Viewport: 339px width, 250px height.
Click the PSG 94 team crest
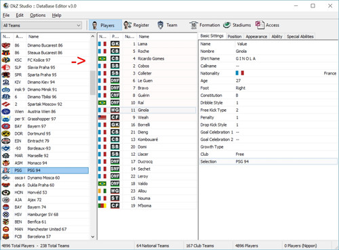click(6, 170)
